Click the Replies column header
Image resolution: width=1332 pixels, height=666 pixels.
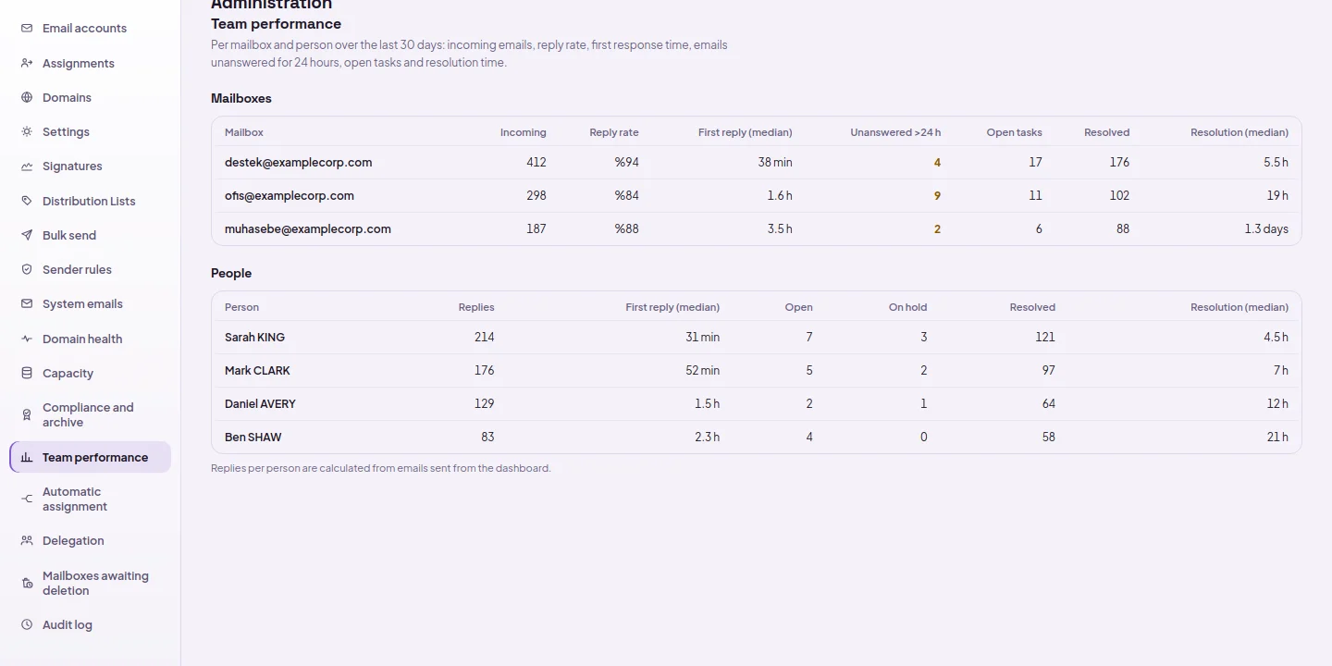coord(476,307)
